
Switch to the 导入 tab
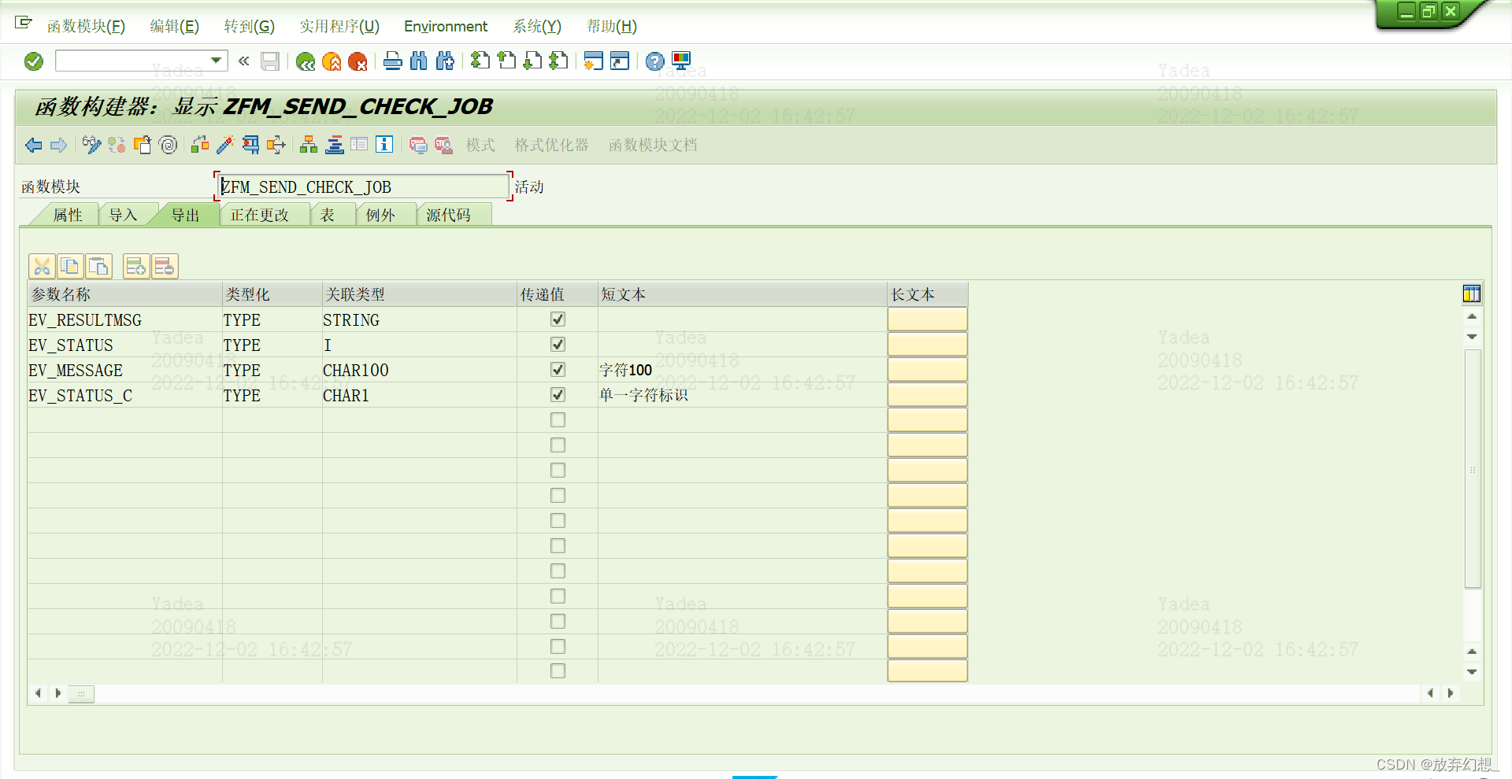tap(123, 215)
